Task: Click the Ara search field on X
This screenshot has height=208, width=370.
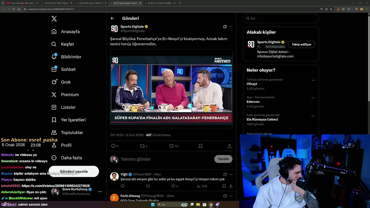Action: click(x=281, y=18)
